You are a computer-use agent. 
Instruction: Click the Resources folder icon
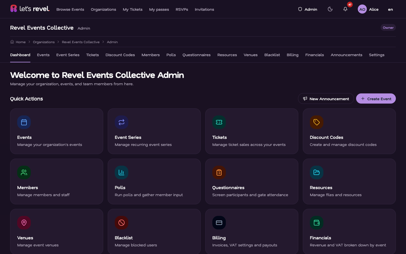(317, 172)
